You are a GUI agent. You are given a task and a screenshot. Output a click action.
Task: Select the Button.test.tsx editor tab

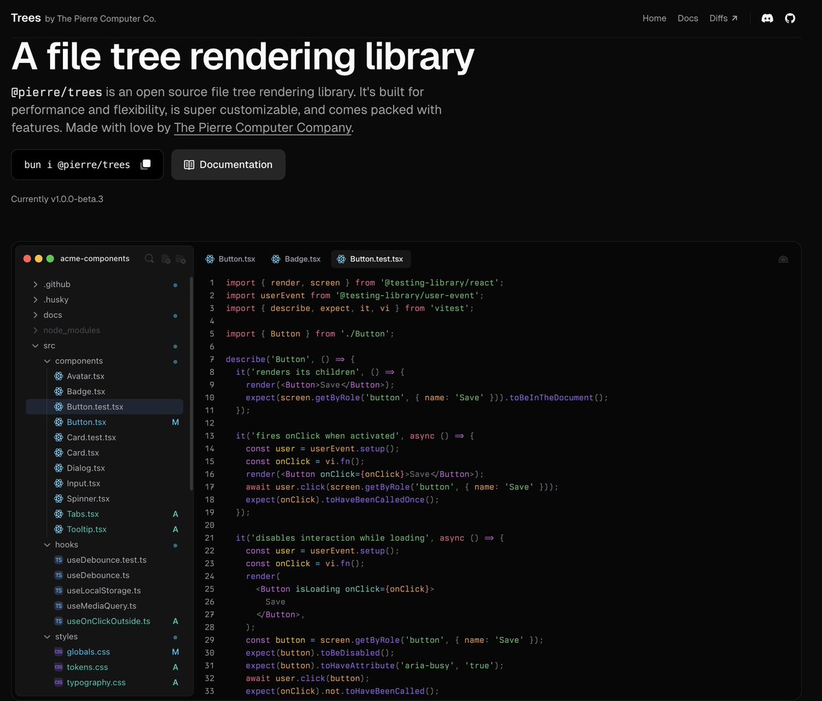point(371,259)
